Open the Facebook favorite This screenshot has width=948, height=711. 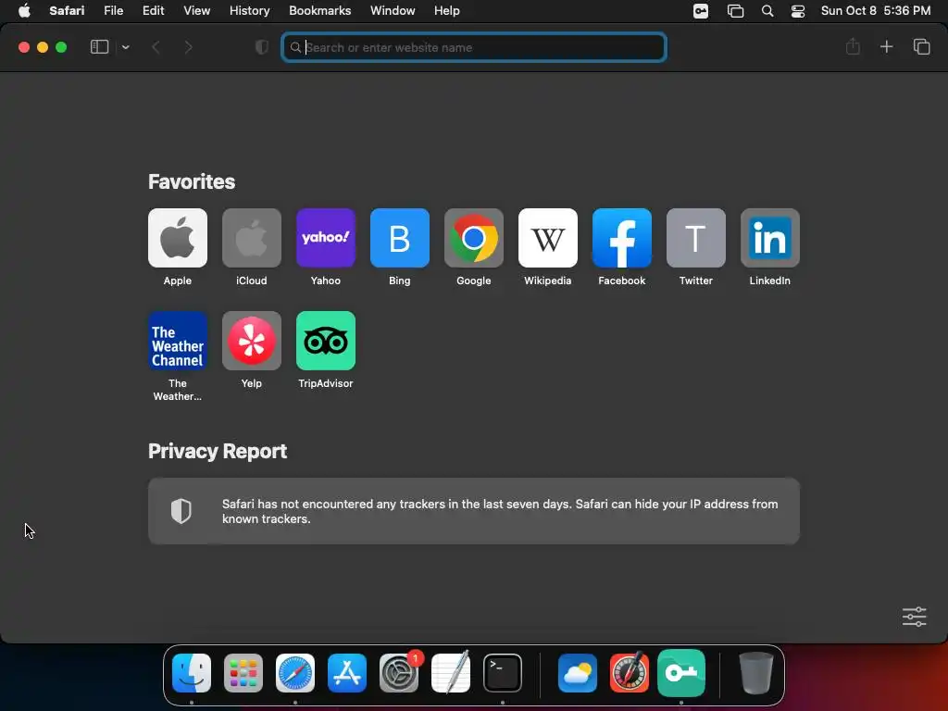(x=621, y=238)
